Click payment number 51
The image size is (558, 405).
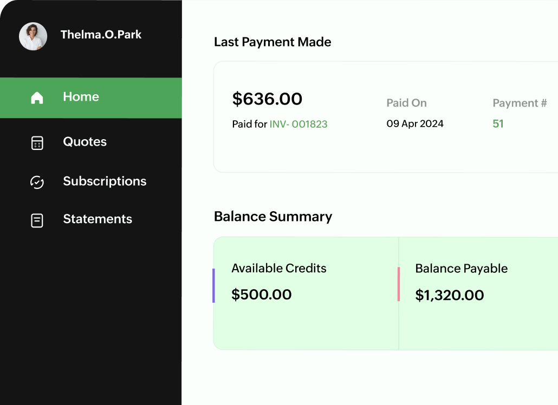497,123
